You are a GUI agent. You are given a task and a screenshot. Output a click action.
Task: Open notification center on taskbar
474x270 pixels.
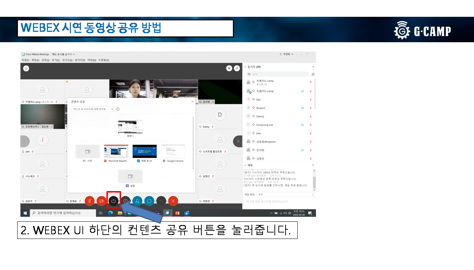pyautogui.click(x=310, y=213)
